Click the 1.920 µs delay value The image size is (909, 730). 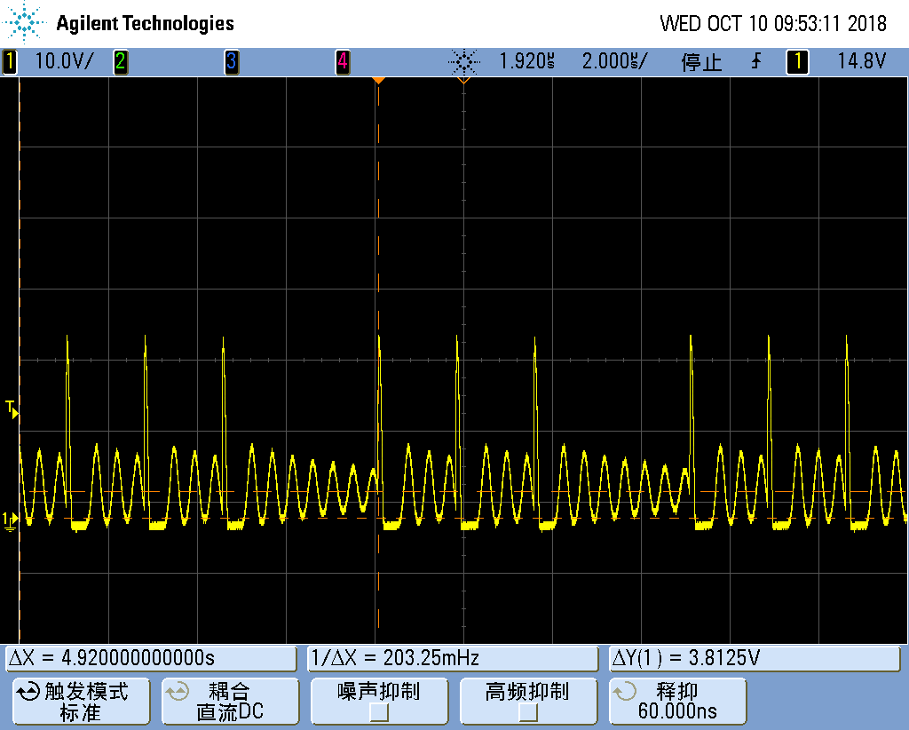[526, 61]
